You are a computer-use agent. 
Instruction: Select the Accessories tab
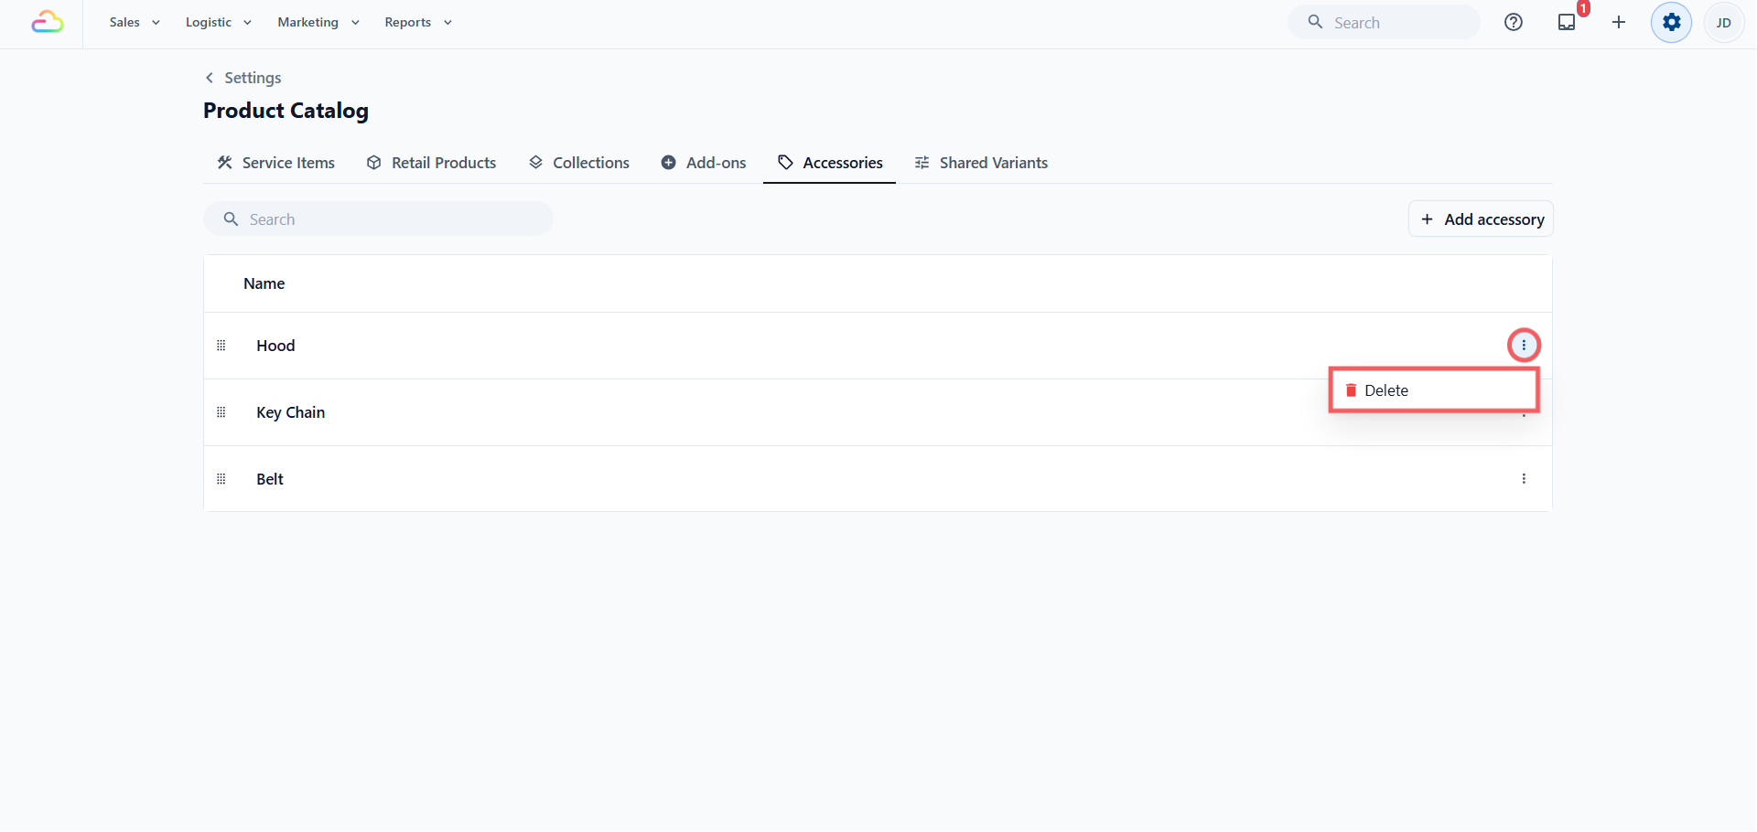tap(830, 163)
